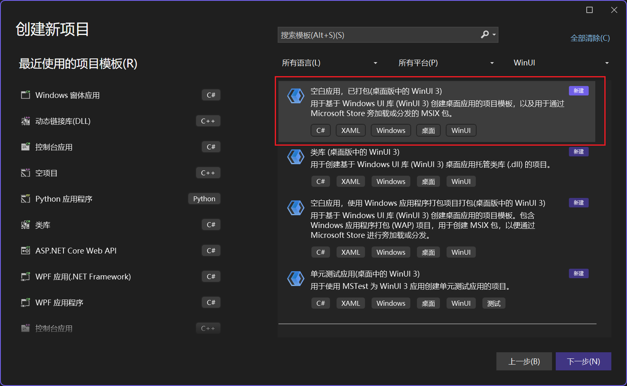This screenshot has width=627, height=386.
Task: Click the WPF 应用(.NET Framework) icon
Action: pyautogui.click(x=26, y=277)
